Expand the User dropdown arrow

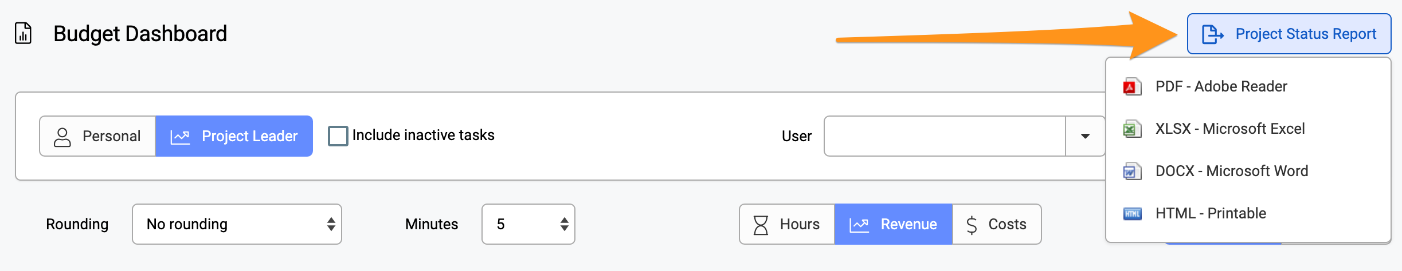1085,136
